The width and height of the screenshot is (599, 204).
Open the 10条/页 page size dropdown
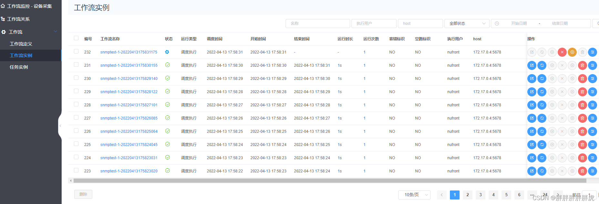pyautogui.click(x=414, y=195)
